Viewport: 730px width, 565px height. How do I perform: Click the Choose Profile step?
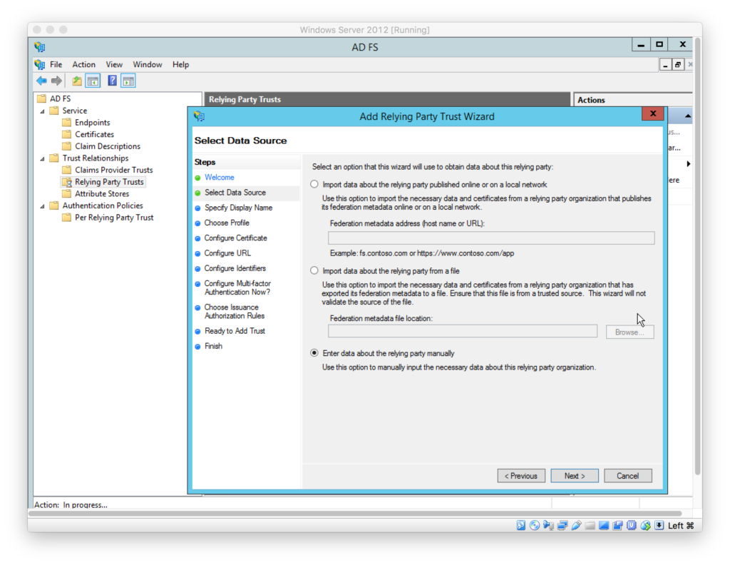point(227,223)
